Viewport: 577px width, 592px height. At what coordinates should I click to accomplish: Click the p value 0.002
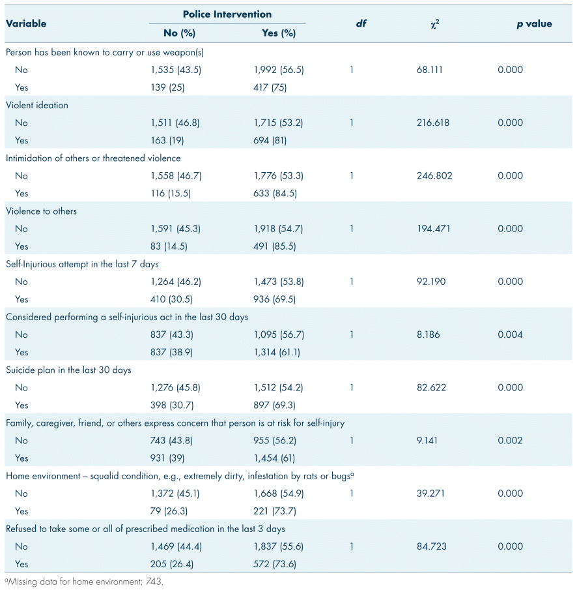tap(510, 441)
